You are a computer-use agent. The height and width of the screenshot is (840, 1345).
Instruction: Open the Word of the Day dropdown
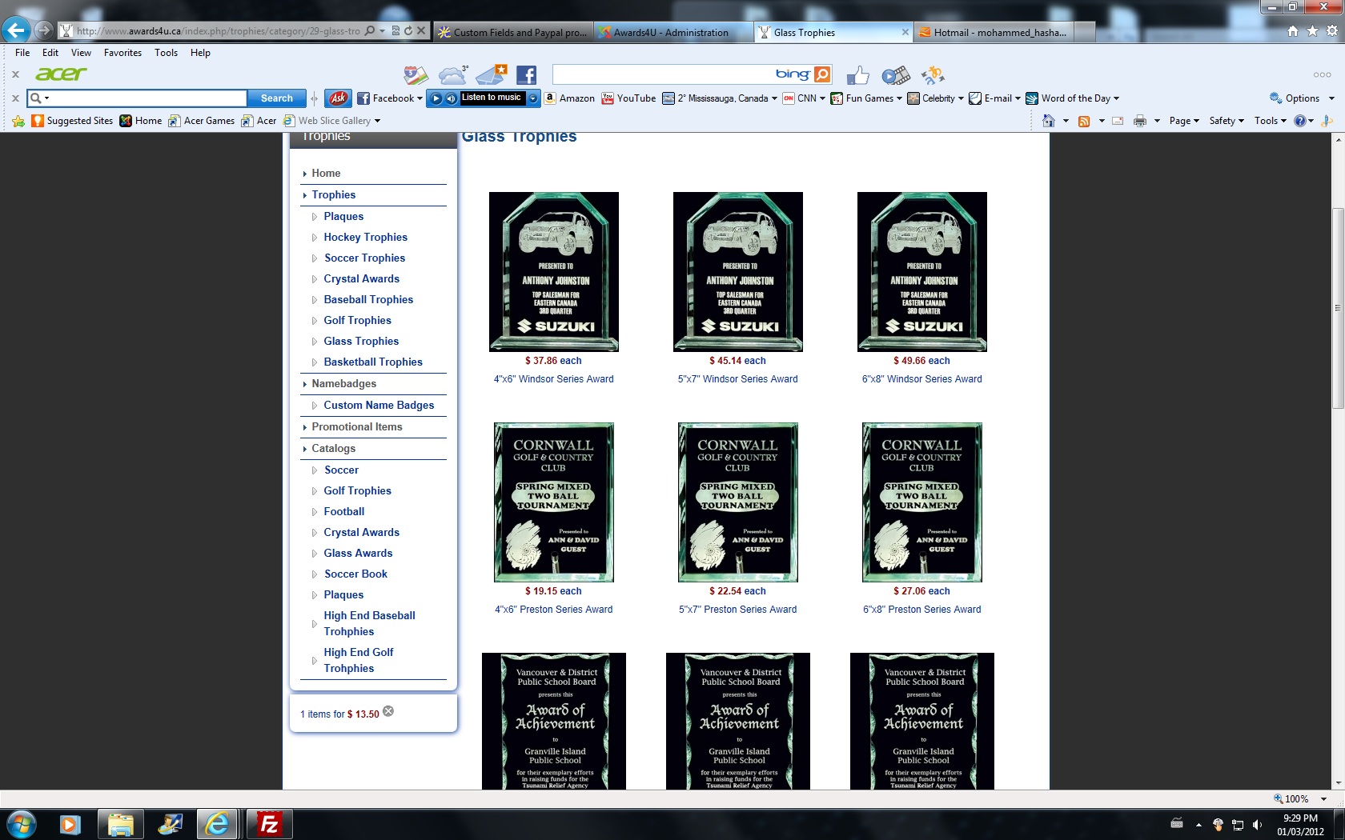1116,98
